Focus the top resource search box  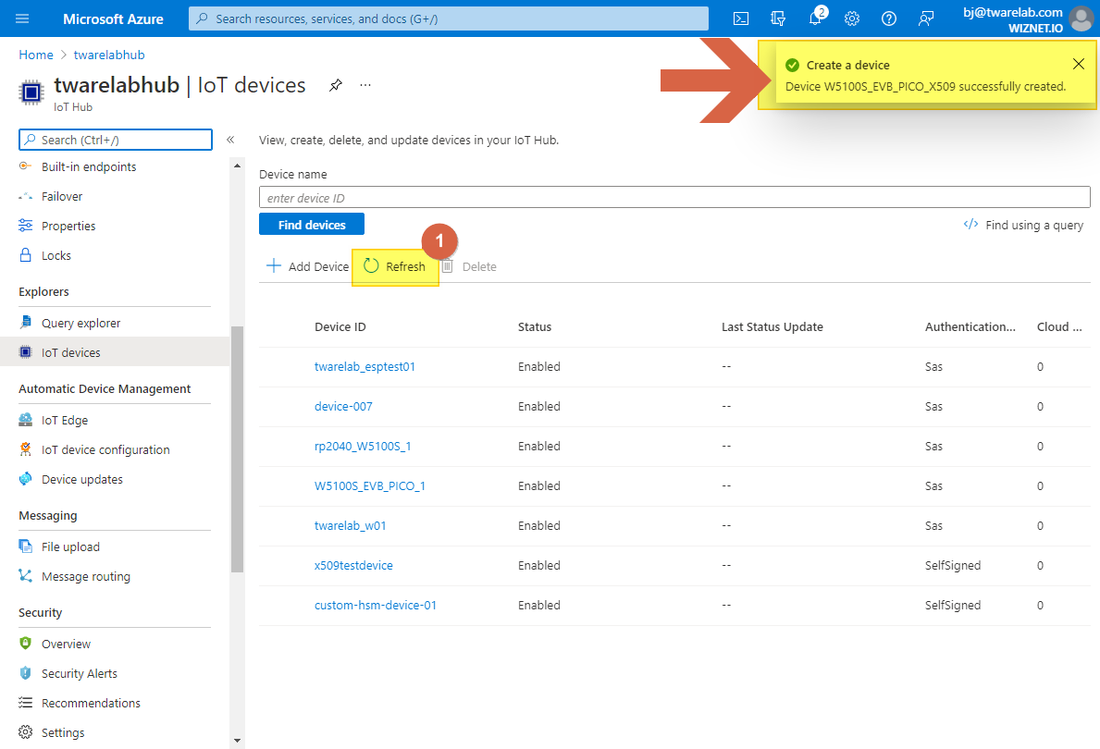449,18
